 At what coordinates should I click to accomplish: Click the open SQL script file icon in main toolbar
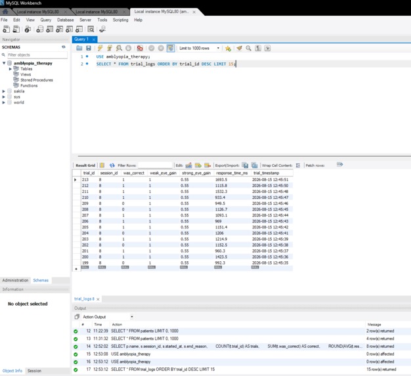coord(16,30)
